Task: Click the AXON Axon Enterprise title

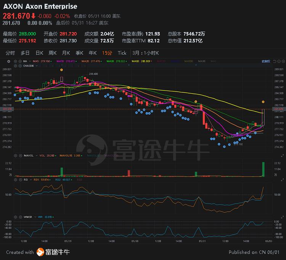Action: 40,6
